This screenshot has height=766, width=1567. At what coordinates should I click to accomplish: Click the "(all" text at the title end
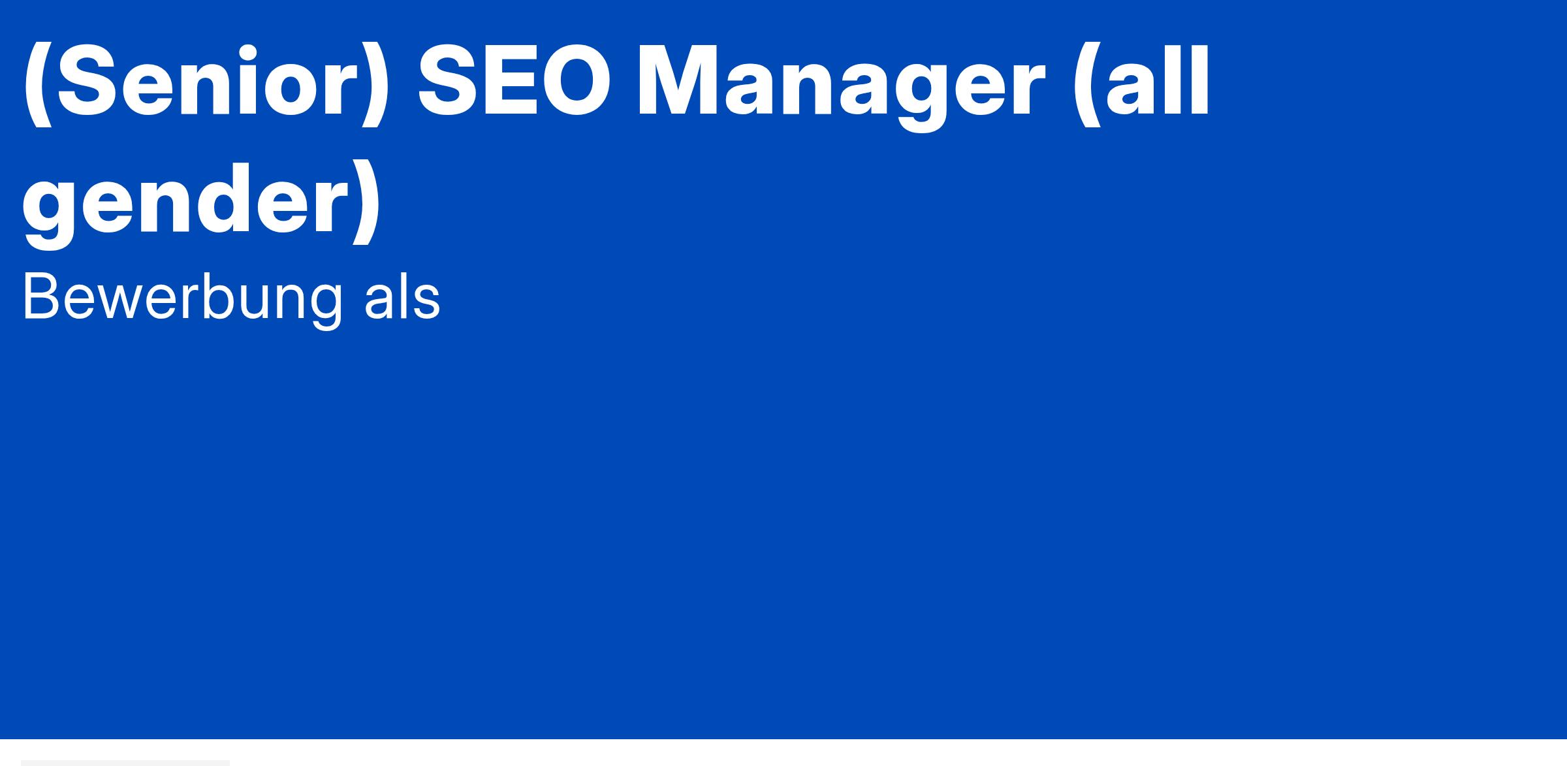pyautogui.click(x=1141, y=84)
